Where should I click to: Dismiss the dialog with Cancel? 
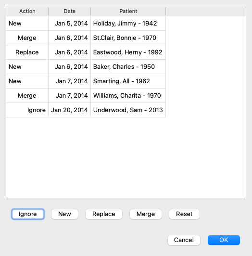(x=184, y=240)
